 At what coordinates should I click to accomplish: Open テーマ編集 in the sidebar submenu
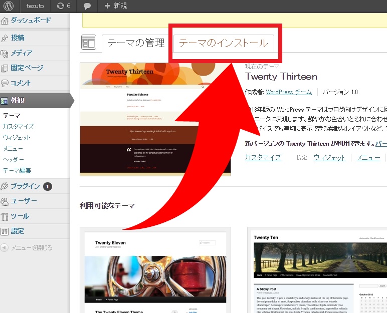coord(17,170)
